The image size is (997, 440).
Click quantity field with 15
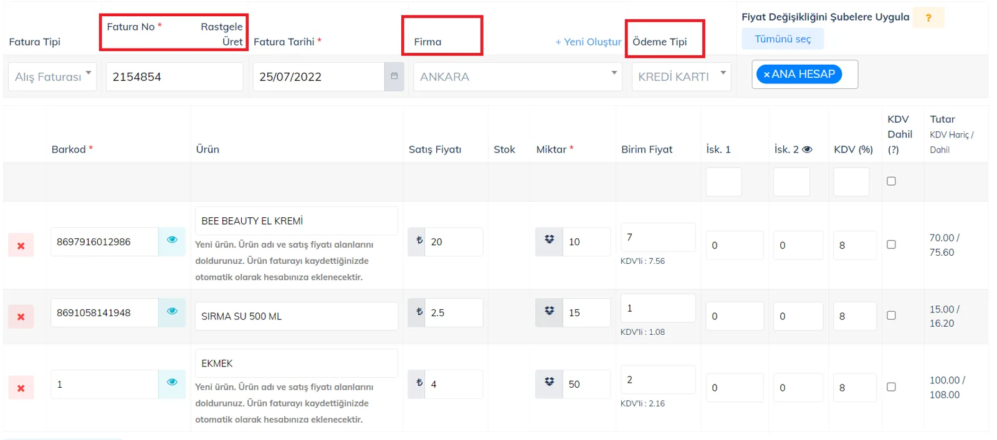coord(586,312)
